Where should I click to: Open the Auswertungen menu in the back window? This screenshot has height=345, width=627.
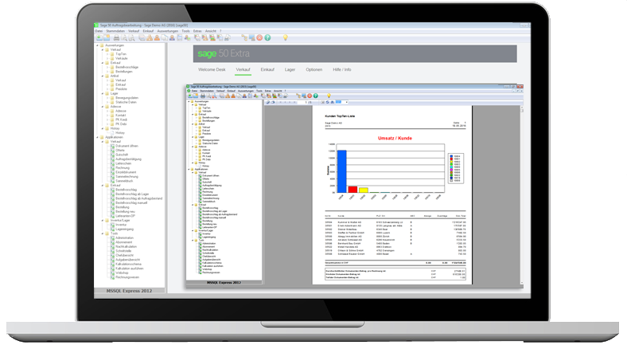click(x=168, y=31)
